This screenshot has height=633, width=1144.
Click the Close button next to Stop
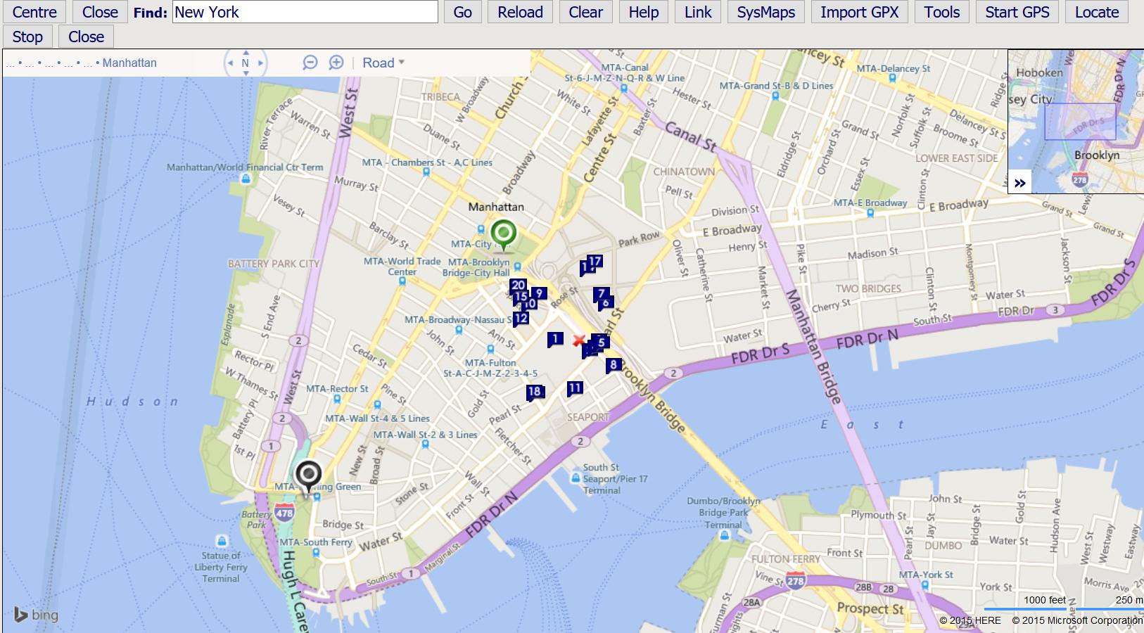coord(86,37)
